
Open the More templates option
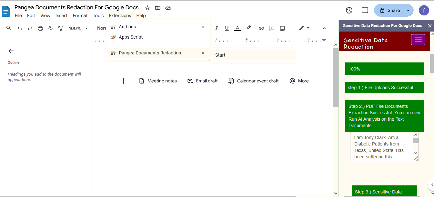[x=299, y=81]
